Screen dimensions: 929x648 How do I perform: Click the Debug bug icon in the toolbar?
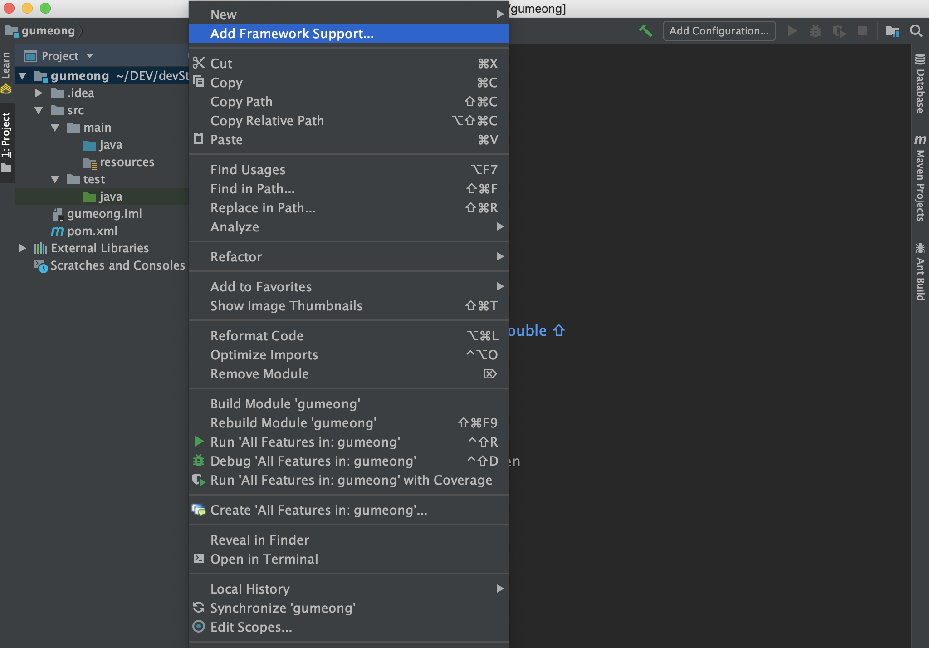(x=816, y=31)
